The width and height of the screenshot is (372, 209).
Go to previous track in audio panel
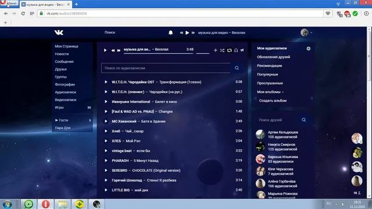113,51
